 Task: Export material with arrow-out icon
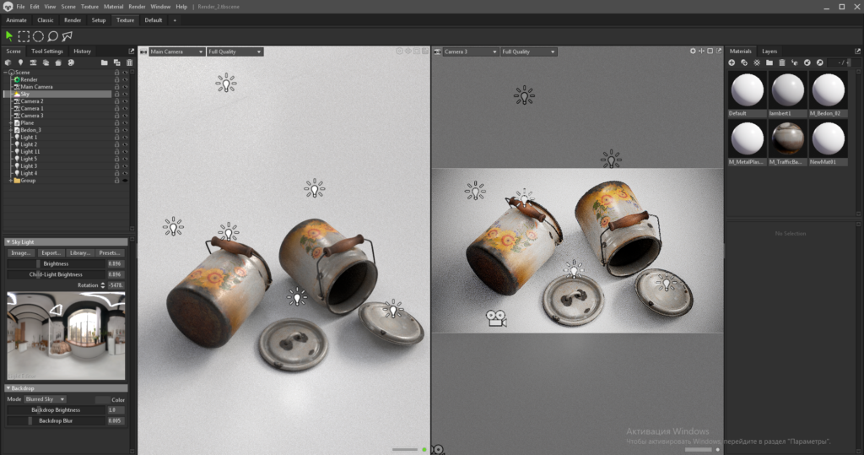[820, 62]
